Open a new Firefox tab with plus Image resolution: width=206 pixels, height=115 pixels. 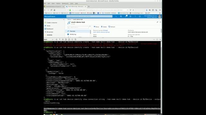pyautogui.click(x=89, y=6)
